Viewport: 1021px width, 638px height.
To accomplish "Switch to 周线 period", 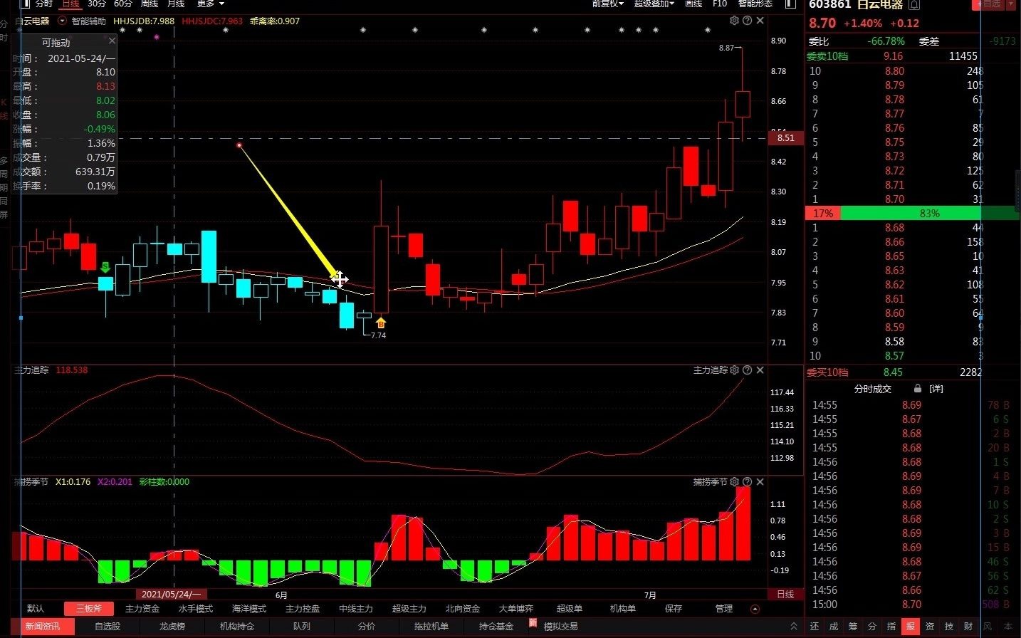I will click(150, 4).
